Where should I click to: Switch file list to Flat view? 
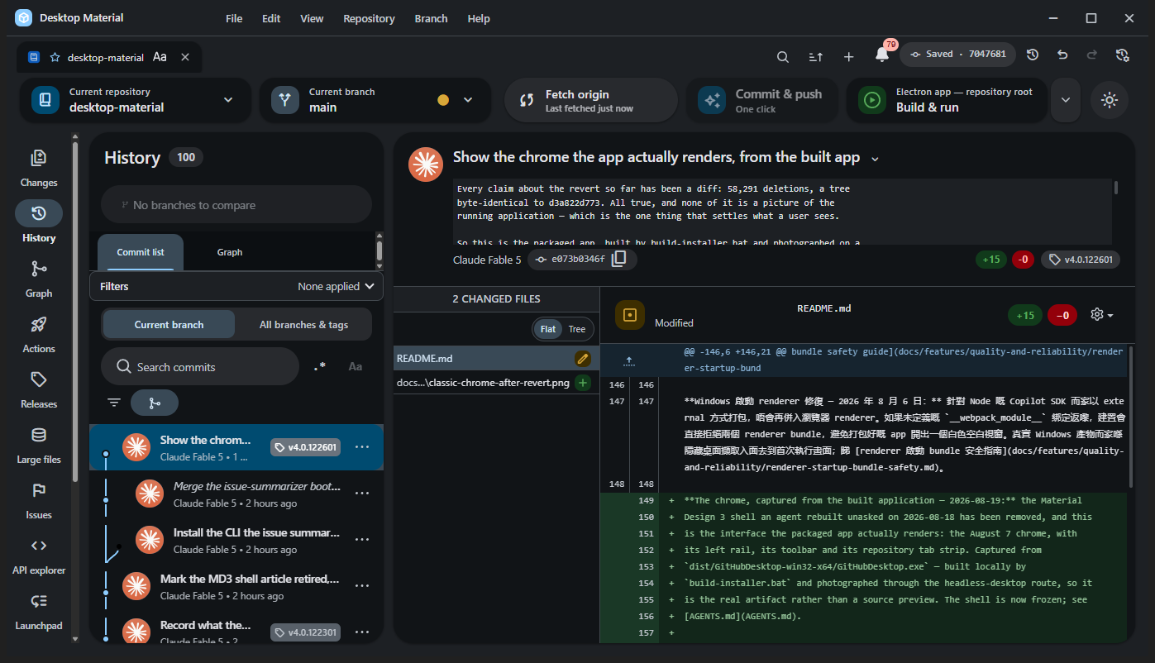click(547, 329)
